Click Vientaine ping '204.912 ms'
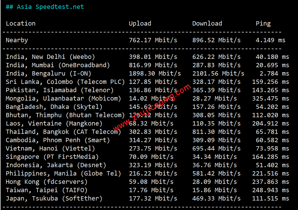The image size is (298, 210). click(x=271, y=124)
